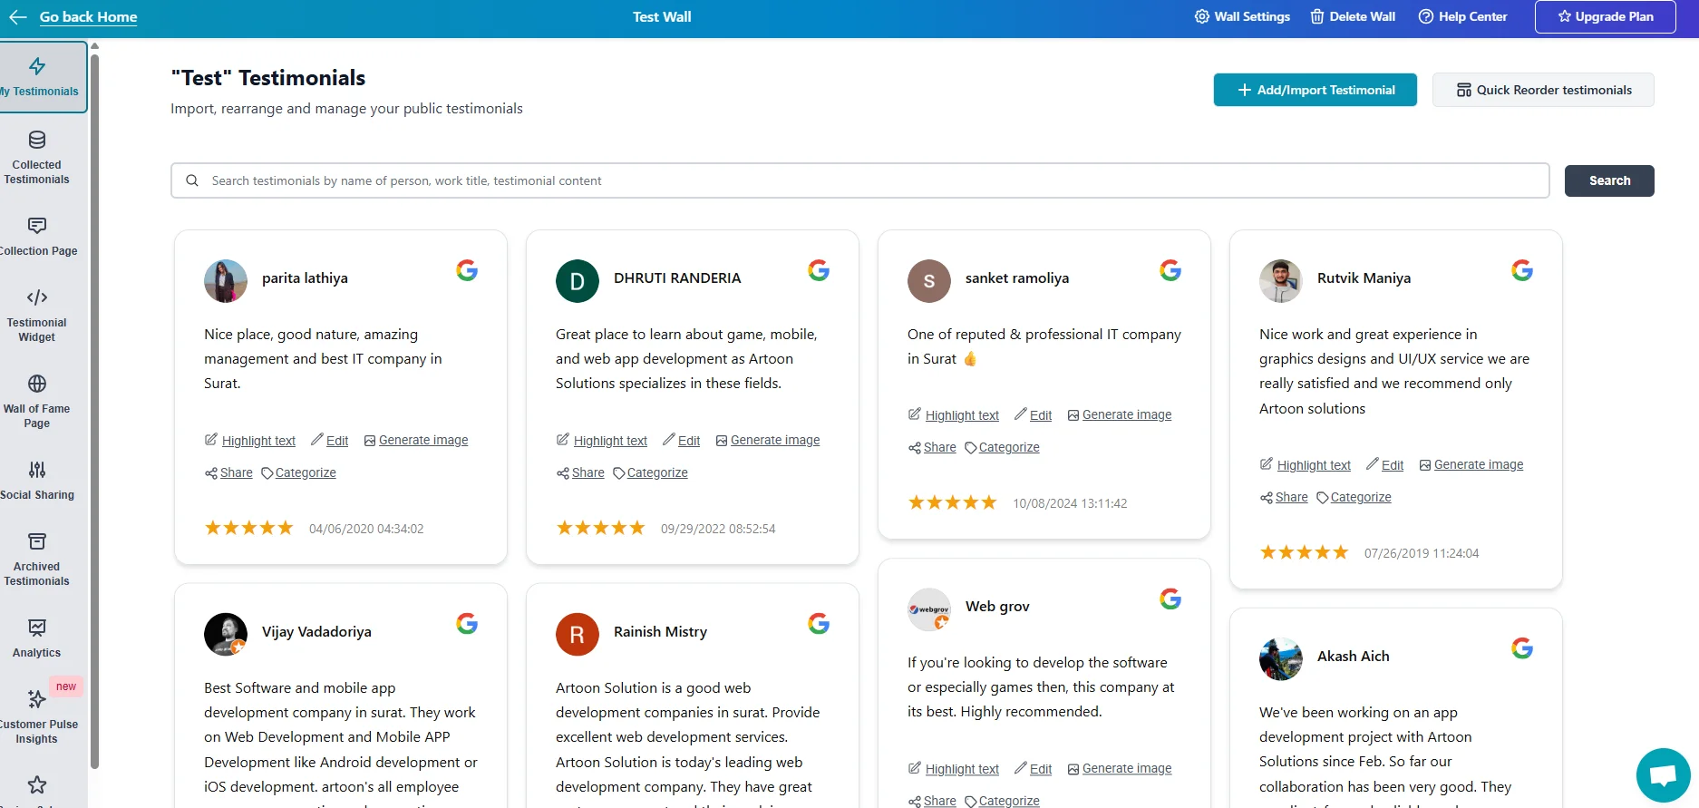The height and width of the screenshot is (808, 1699).
Task: Click Wall Settings in top bar
Action: coord(1242,16)
